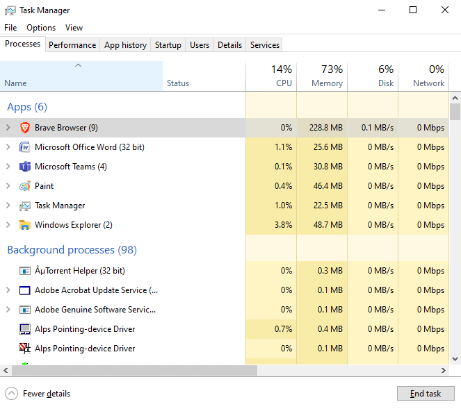This screenshot has width=461, height=409.
Task: Click the Brave Browser lion icon
Action: pyautogui.click(x=25, y=128)
